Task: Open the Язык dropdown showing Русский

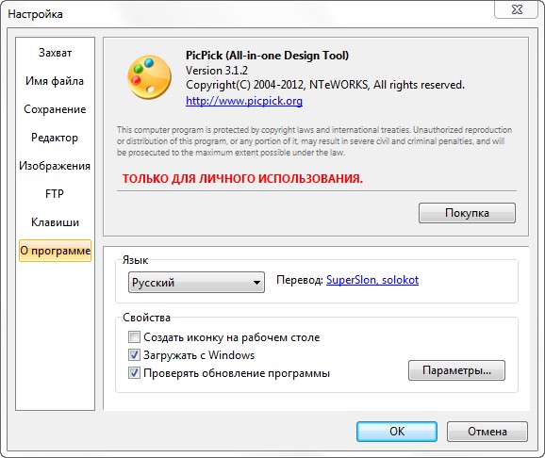Action: (196, 282)
